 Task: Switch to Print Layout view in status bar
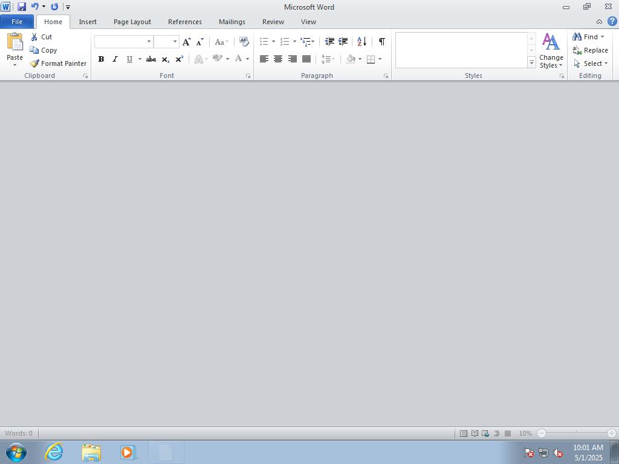point(464,433)
